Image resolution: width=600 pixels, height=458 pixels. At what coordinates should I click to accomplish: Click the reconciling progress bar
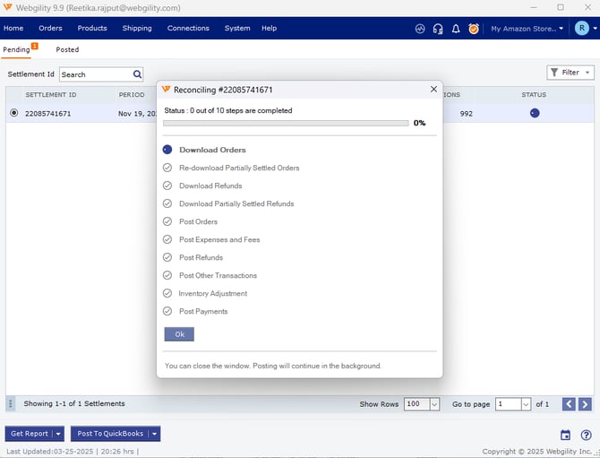click(x=286, y=123)
